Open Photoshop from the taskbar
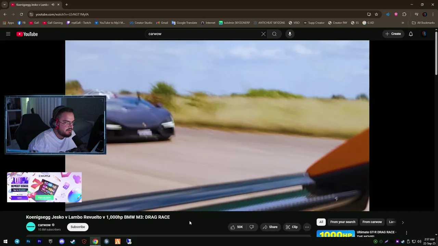 28,242
